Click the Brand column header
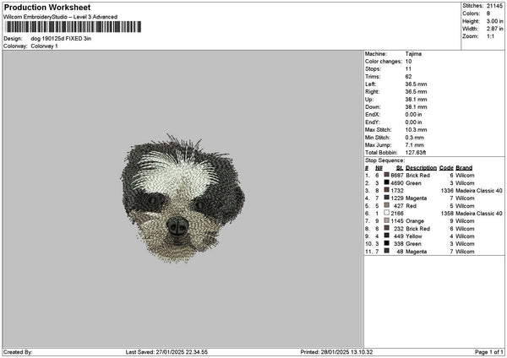 pyautogui.click(x=464, y=167)
